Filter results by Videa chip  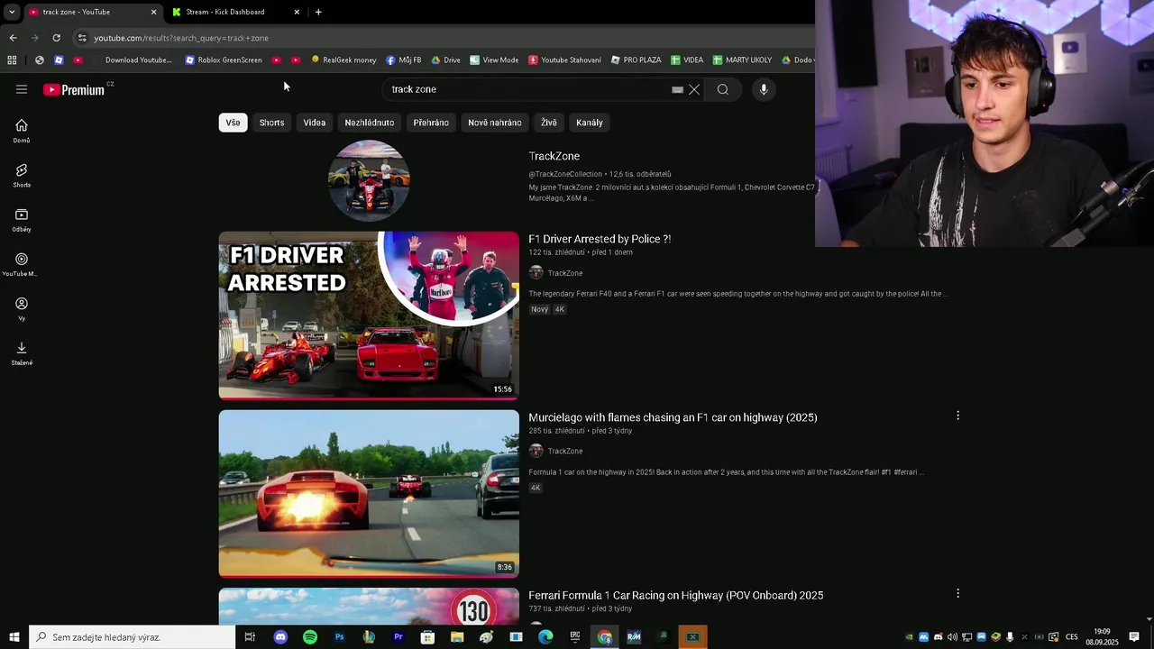point(314,123)
